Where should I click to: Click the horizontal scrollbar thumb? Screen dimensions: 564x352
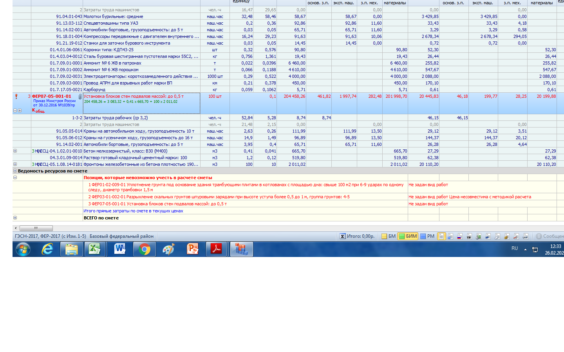coord(36,228)
